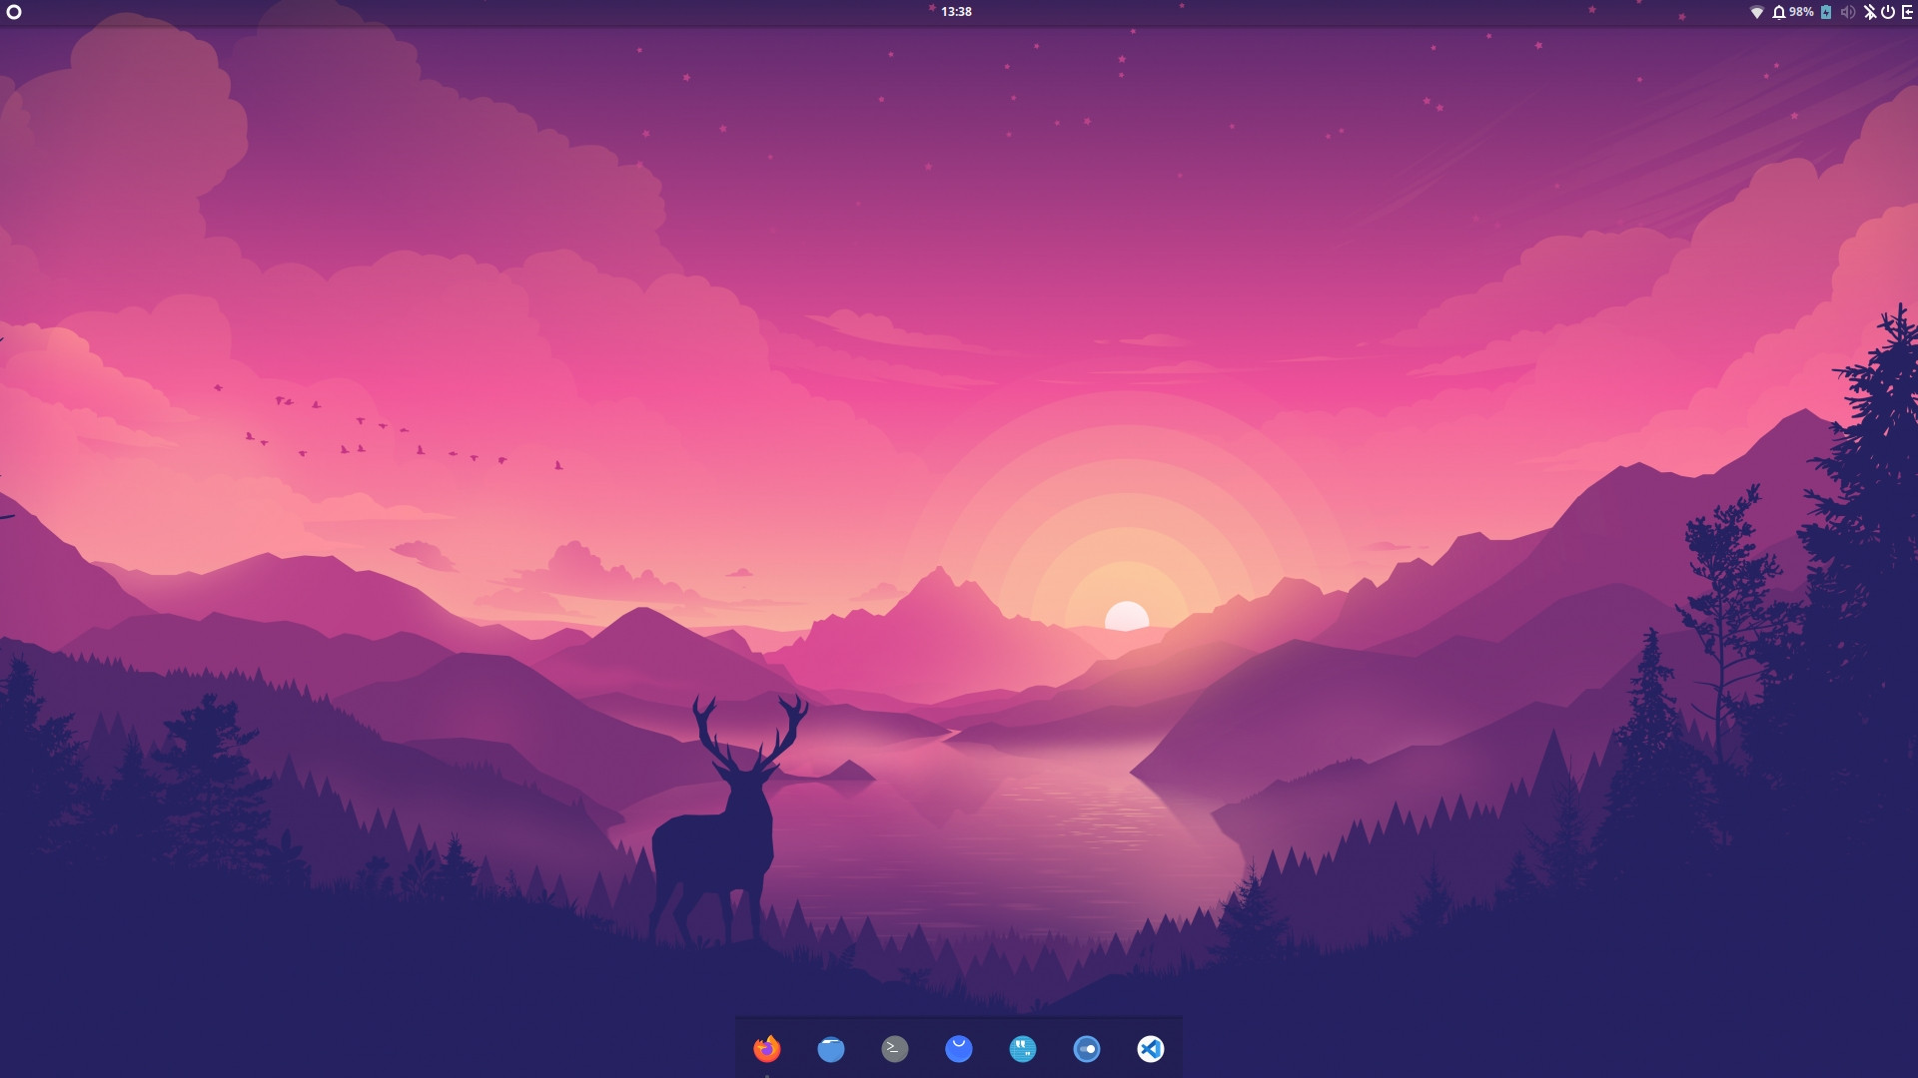Viewport: 1918px width, 1078px height.
Task: Open the charging battery indicator
Action: 1826,12
